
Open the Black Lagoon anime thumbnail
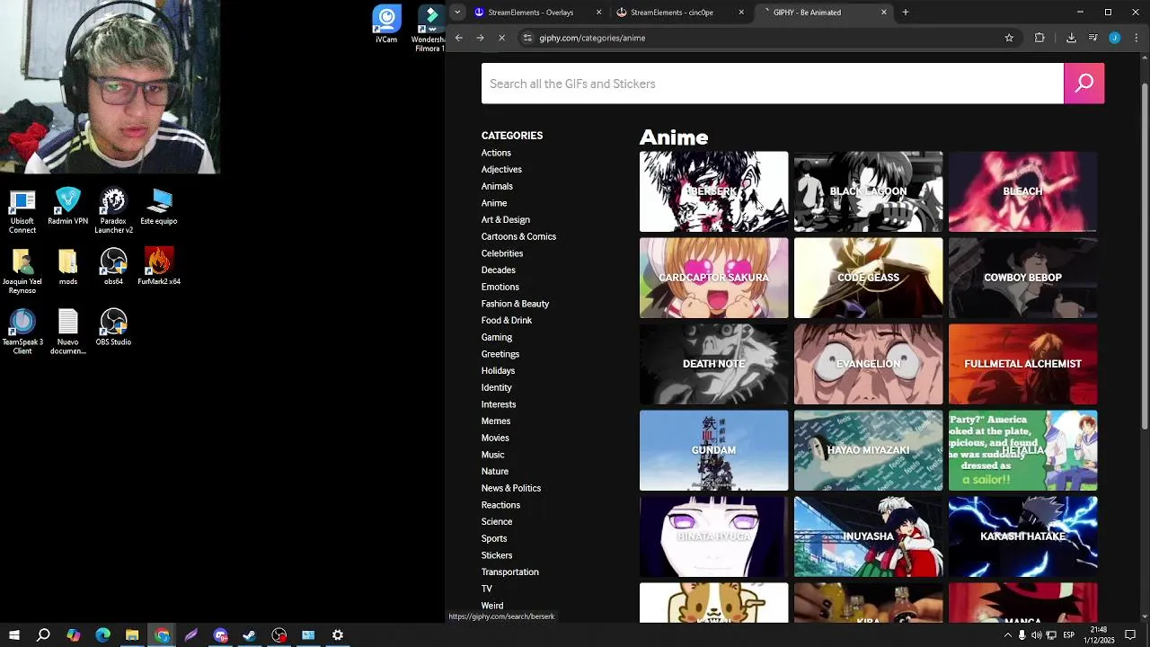click(868, 191)
